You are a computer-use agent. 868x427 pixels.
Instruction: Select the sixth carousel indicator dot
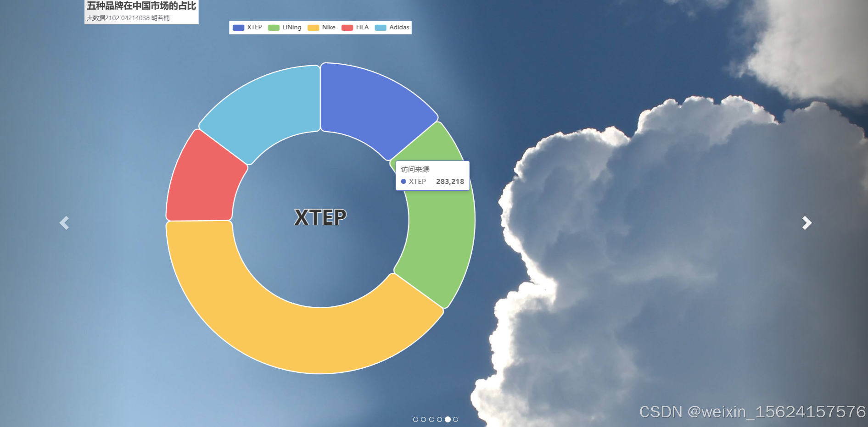click(x=455, y=419)
